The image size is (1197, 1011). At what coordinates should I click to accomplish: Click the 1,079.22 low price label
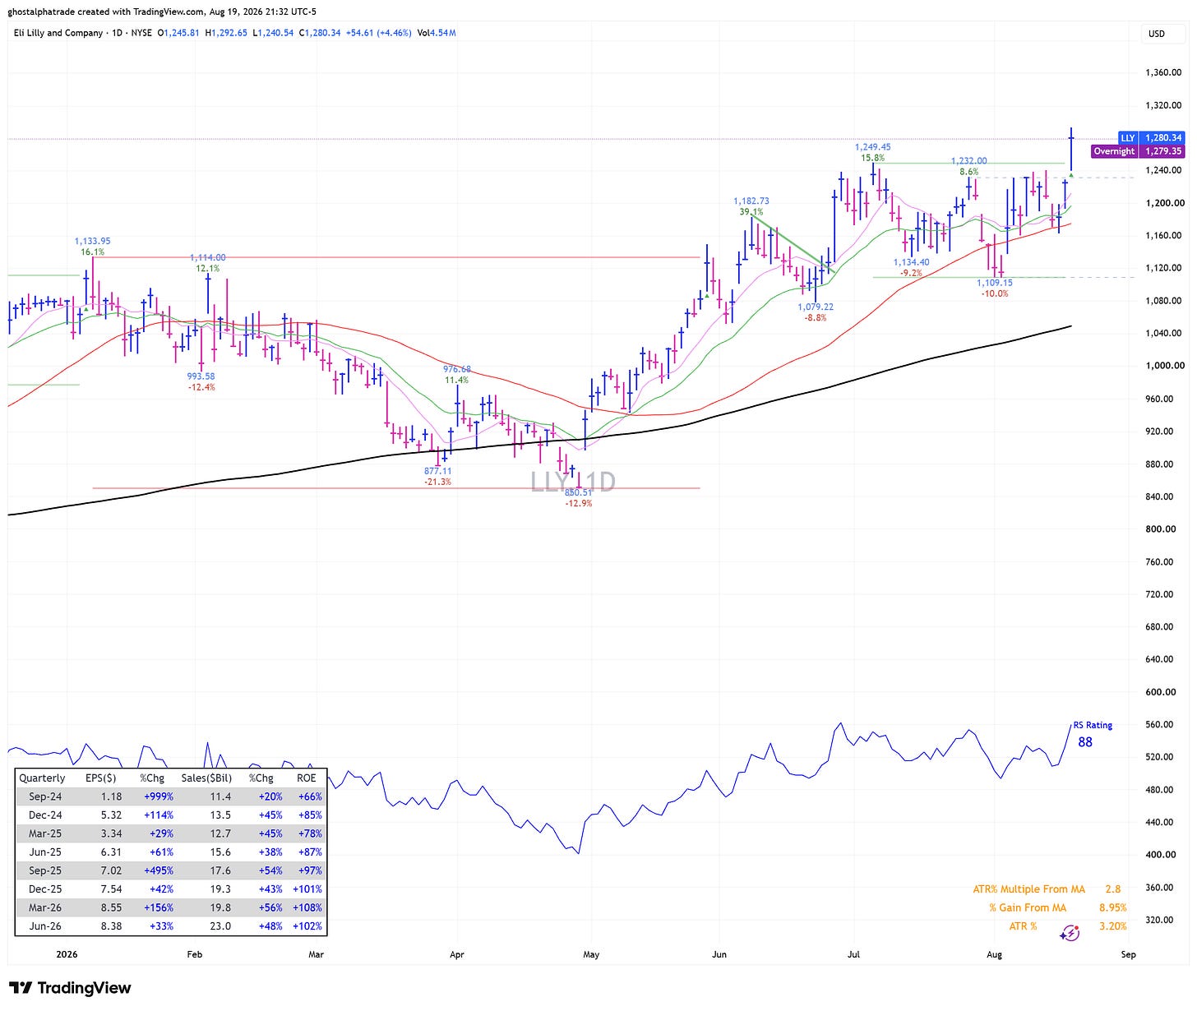point(816,307)
